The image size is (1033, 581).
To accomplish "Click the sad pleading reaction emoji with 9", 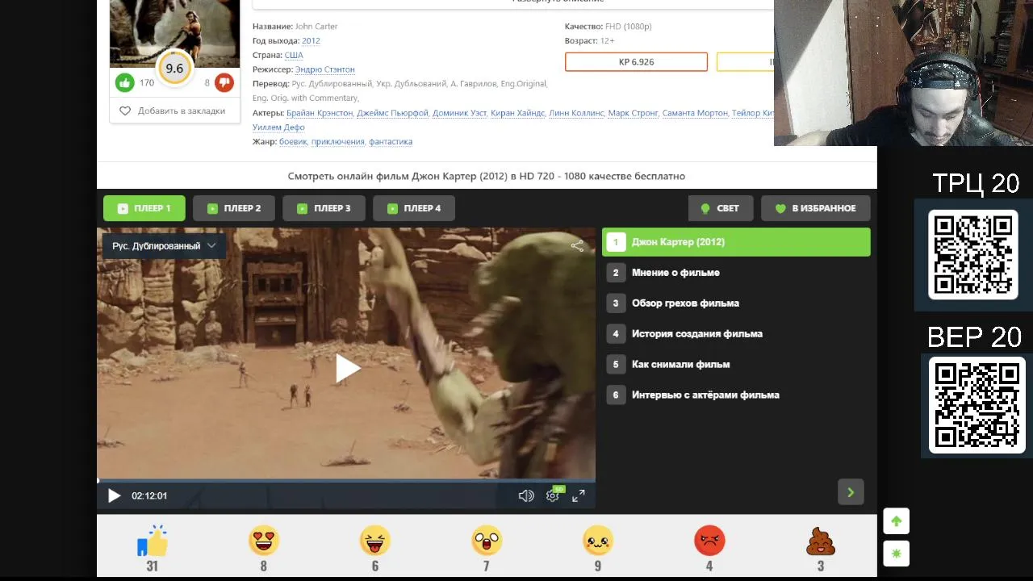I will 598,541.
